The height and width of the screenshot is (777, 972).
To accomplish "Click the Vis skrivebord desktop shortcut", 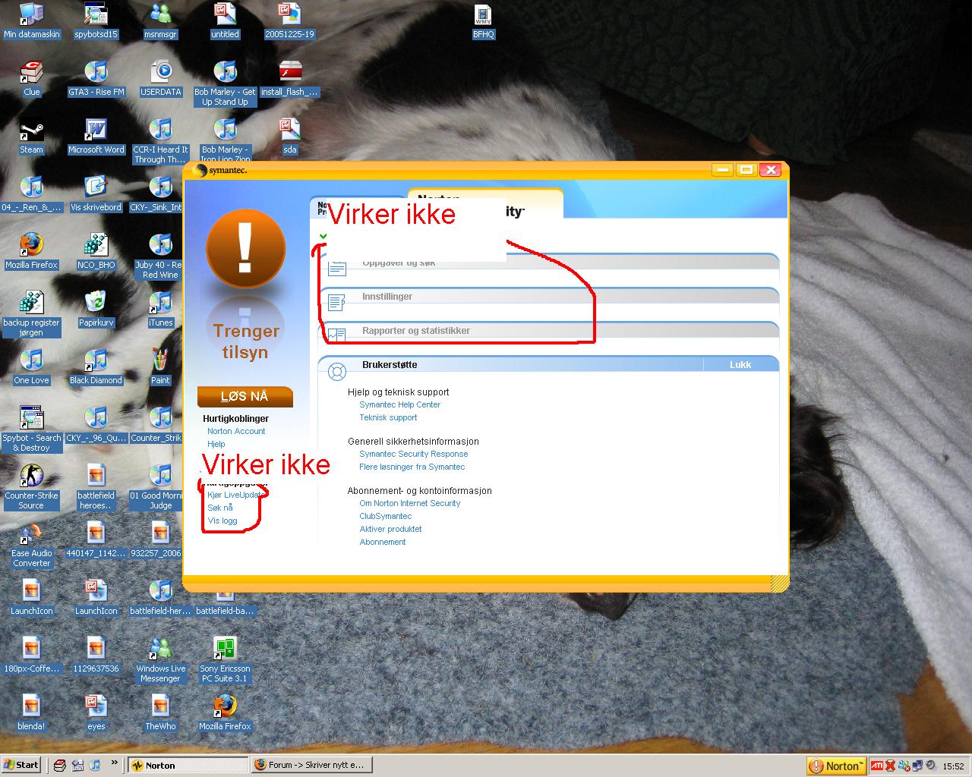I will pos(96,195).
